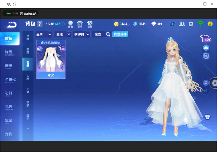
Task: Click the 15649 coupon amount
Action: [x=142, y=24]
